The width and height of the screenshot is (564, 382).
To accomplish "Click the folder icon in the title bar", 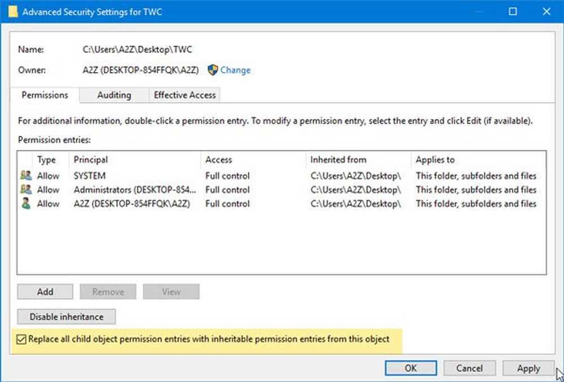I will (x=13, y=12).
